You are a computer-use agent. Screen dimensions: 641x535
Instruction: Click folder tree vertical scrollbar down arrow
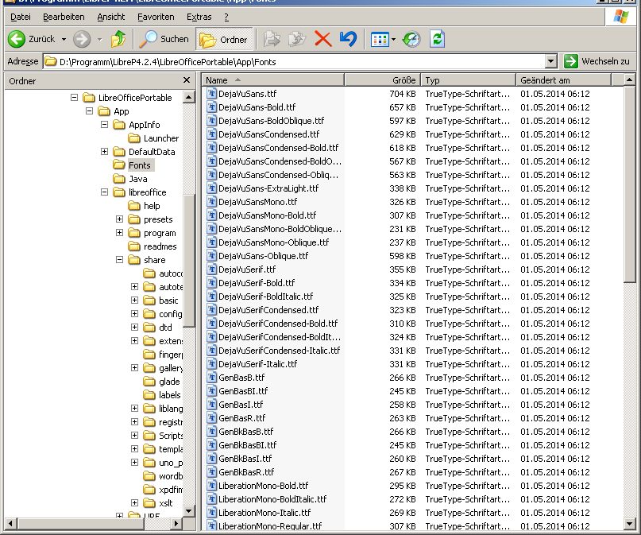coord(188,510)
